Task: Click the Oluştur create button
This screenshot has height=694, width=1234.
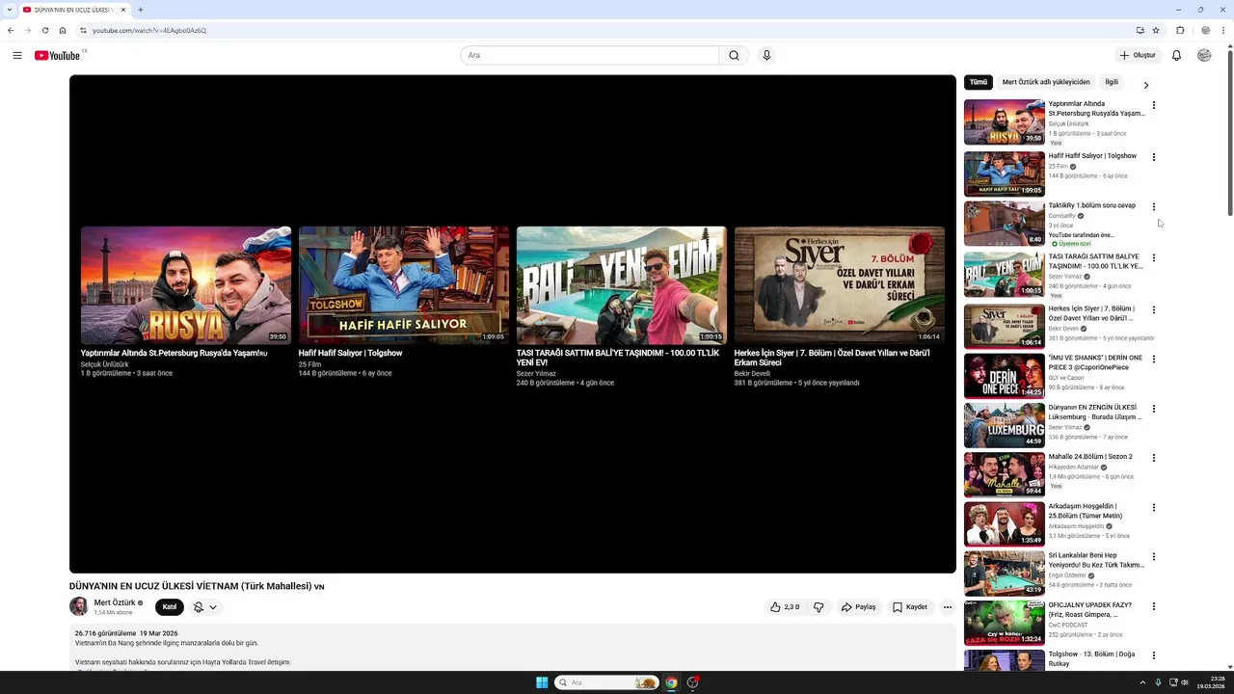Action: tap(1138, 55)
